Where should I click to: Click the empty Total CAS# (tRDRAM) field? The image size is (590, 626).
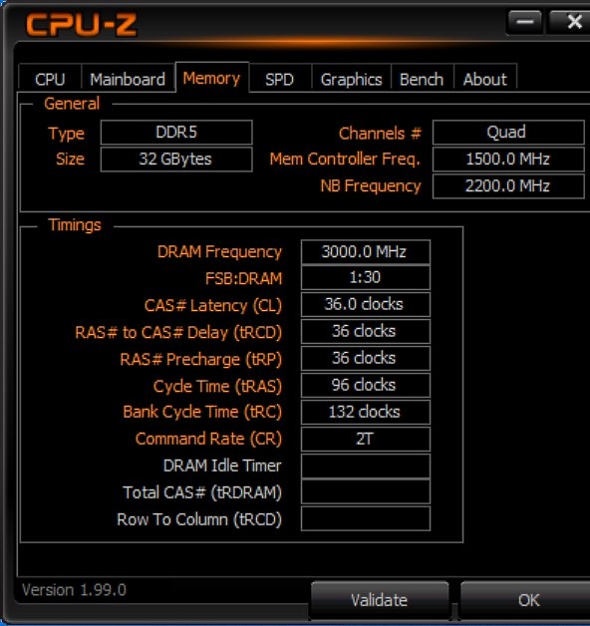(x=365, y=491)
